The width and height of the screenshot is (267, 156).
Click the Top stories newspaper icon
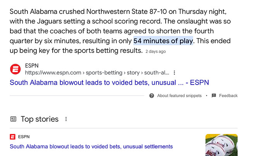point(14,119)
